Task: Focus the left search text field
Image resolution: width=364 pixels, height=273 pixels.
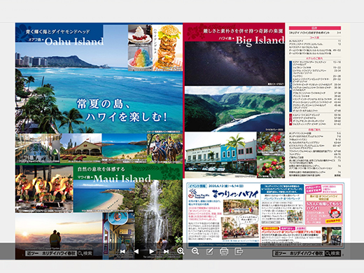Action: (51, 253)
